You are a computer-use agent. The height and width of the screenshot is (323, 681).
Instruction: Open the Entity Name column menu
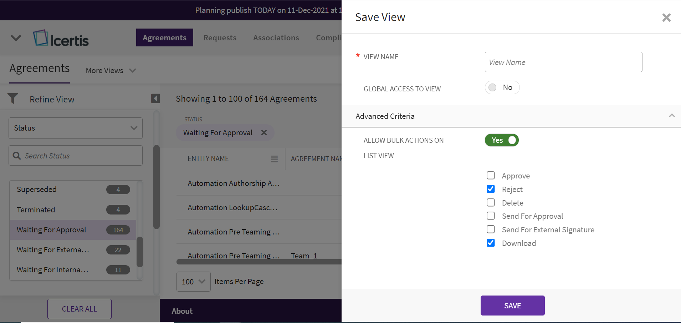click(274, 159)
